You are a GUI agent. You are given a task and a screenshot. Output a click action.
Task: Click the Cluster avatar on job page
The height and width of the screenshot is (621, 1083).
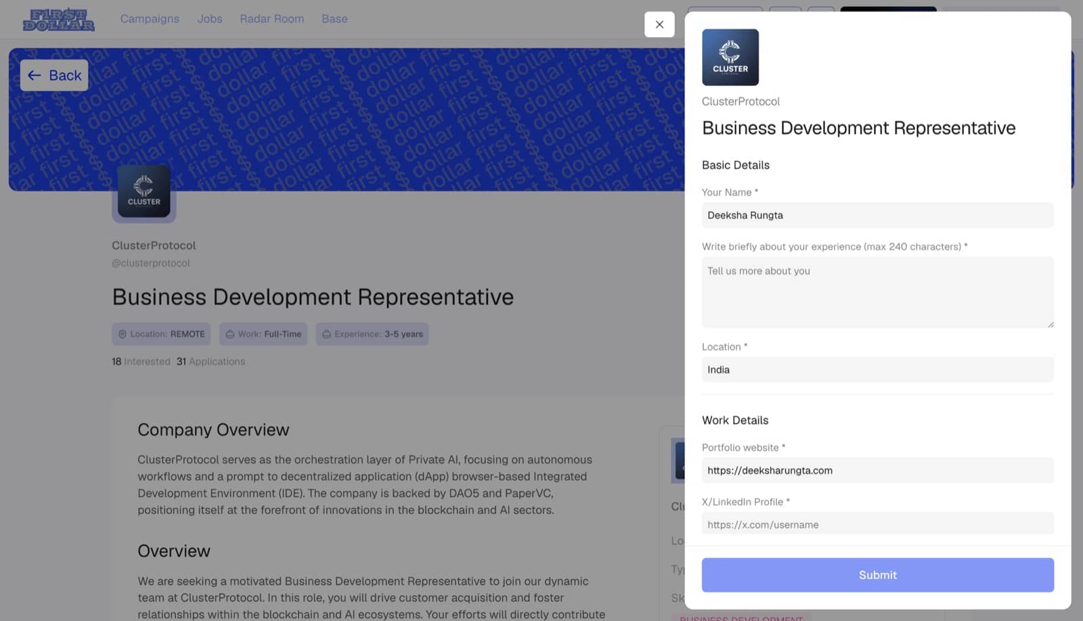point(144,191)
